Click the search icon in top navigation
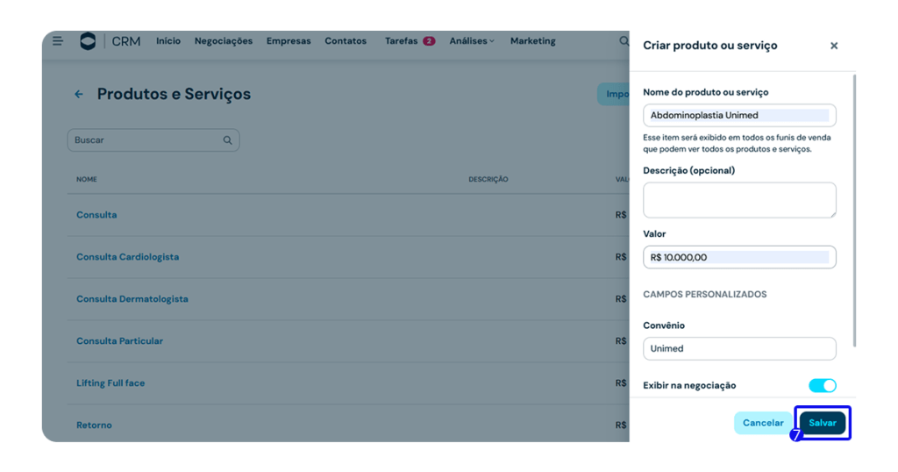 (x=624, y=41)
